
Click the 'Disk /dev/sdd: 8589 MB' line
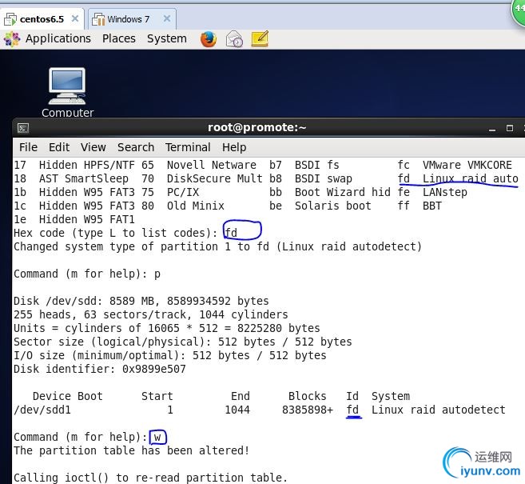point(141,301)
